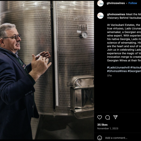Viewport: 141px width, 141px height.
Task: Open the ghvinoswines avatar beside the caption
Action: click(x=100, y=16)
